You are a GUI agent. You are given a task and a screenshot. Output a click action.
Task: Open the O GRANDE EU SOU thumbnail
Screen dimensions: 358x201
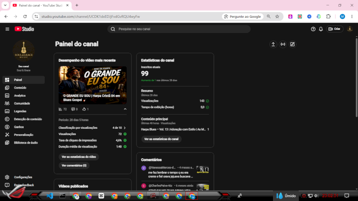[x=93, y=85]
